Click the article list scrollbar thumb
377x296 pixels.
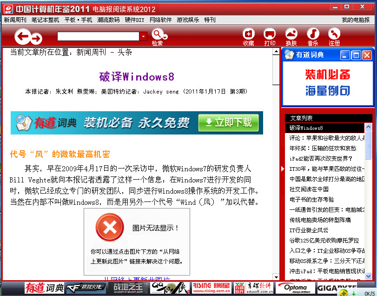(x=368, y=145)
